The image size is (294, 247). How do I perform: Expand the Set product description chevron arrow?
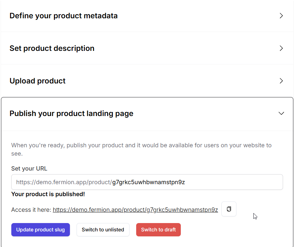(281, 48)
